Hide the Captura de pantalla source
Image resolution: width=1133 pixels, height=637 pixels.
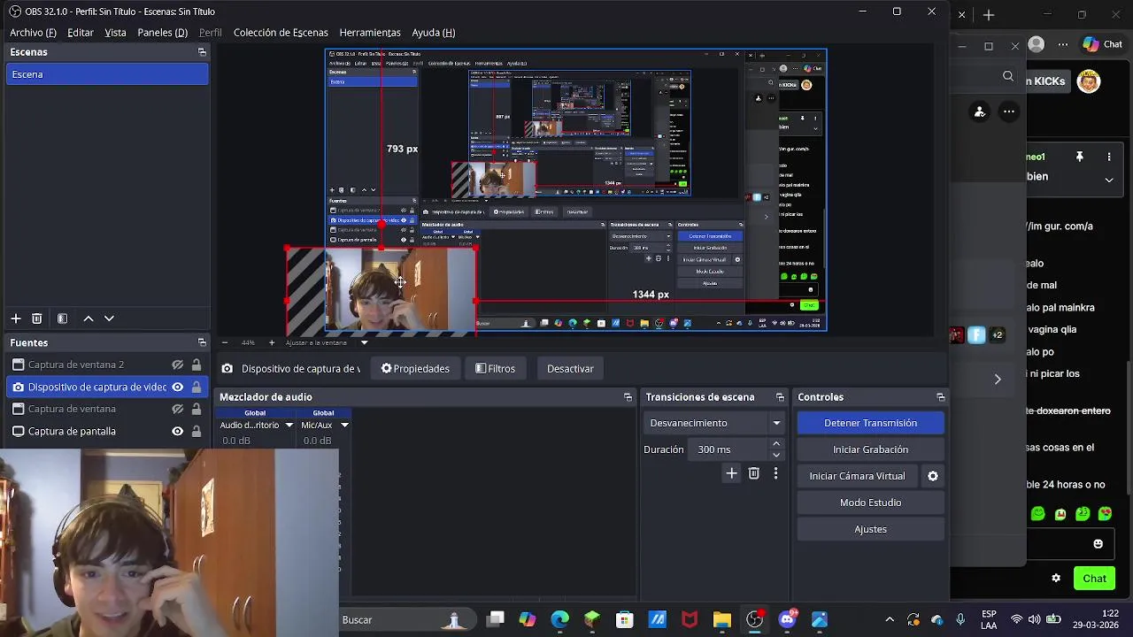[x=177, y=431]
